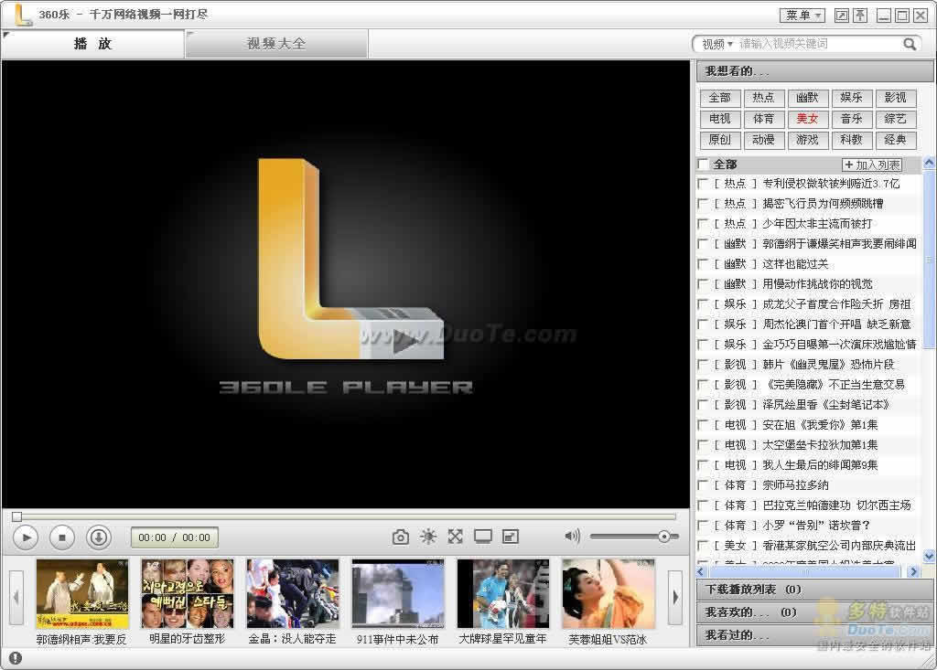Stop video playback

point(62,537)
